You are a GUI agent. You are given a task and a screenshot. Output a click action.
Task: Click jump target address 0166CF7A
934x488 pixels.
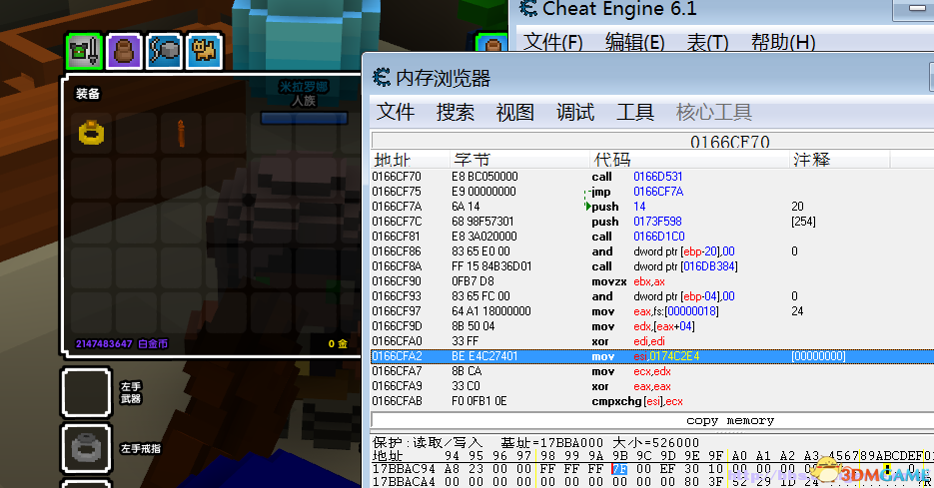click(x=658, y=192)
